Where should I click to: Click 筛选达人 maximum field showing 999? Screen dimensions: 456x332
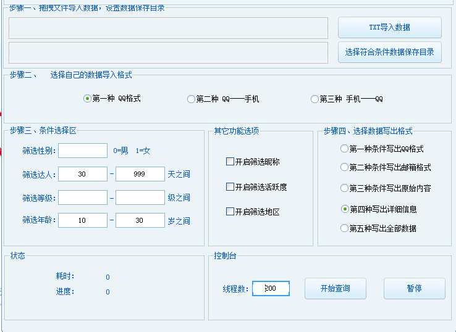[140, 174]
